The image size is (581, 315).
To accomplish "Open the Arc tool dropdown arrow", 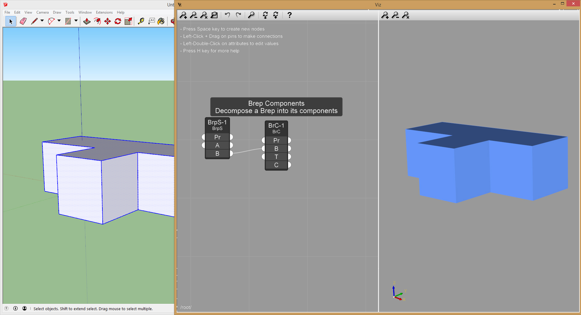I will 59,21.
